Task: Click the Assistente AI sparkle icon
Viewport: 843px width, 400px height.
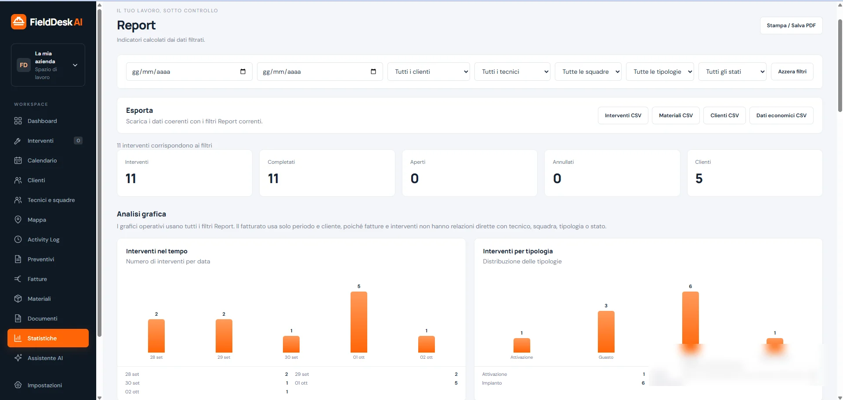Action: [x=18, y=358]
